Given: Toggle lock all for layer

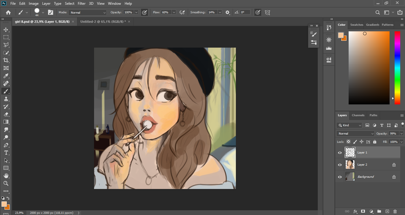Looking at the screenshot, I should pyautogui.click(x=374, y=142).
